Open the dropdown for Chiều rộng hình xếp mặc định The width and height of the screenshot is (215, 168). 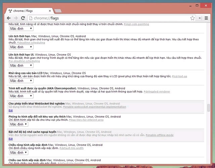click(x=18, y=153)
